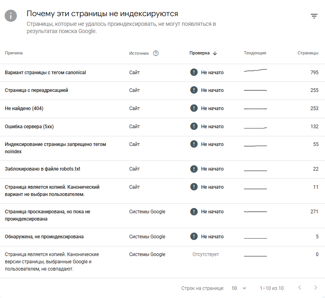This screenshot has height=298, width=325.
Task: Click the Тенденция column header
Action: 255,53
